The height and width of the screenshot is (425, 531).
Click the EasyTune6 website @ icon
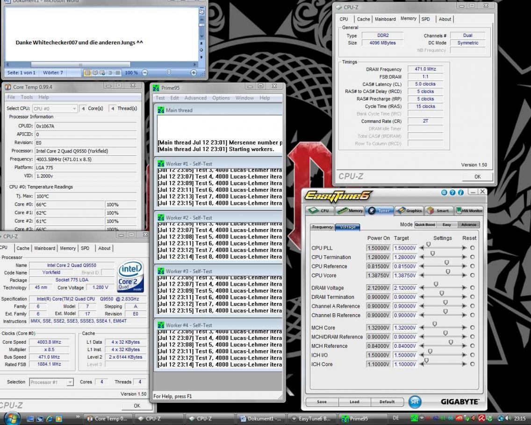tap(444, 192)
